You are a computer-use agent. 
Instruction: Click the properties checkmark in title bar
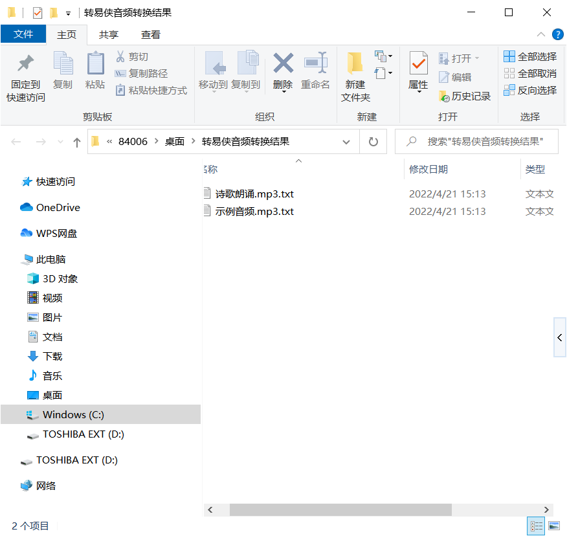(x=38, y=13)
